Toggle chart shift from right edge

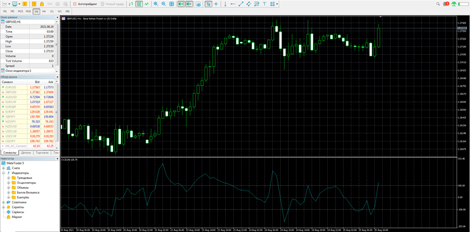pos(189,4)
